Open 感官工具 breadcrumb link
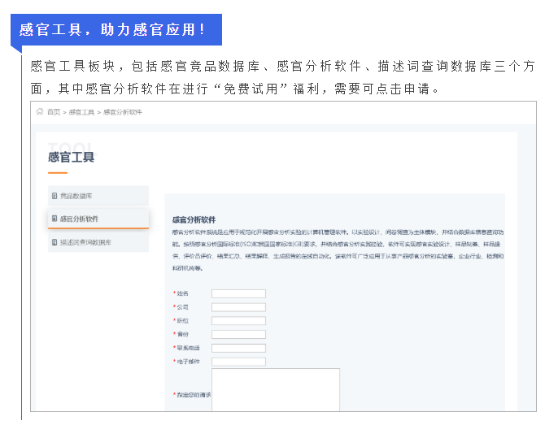This screenshot has width=558, height=425. pos(81,112)
